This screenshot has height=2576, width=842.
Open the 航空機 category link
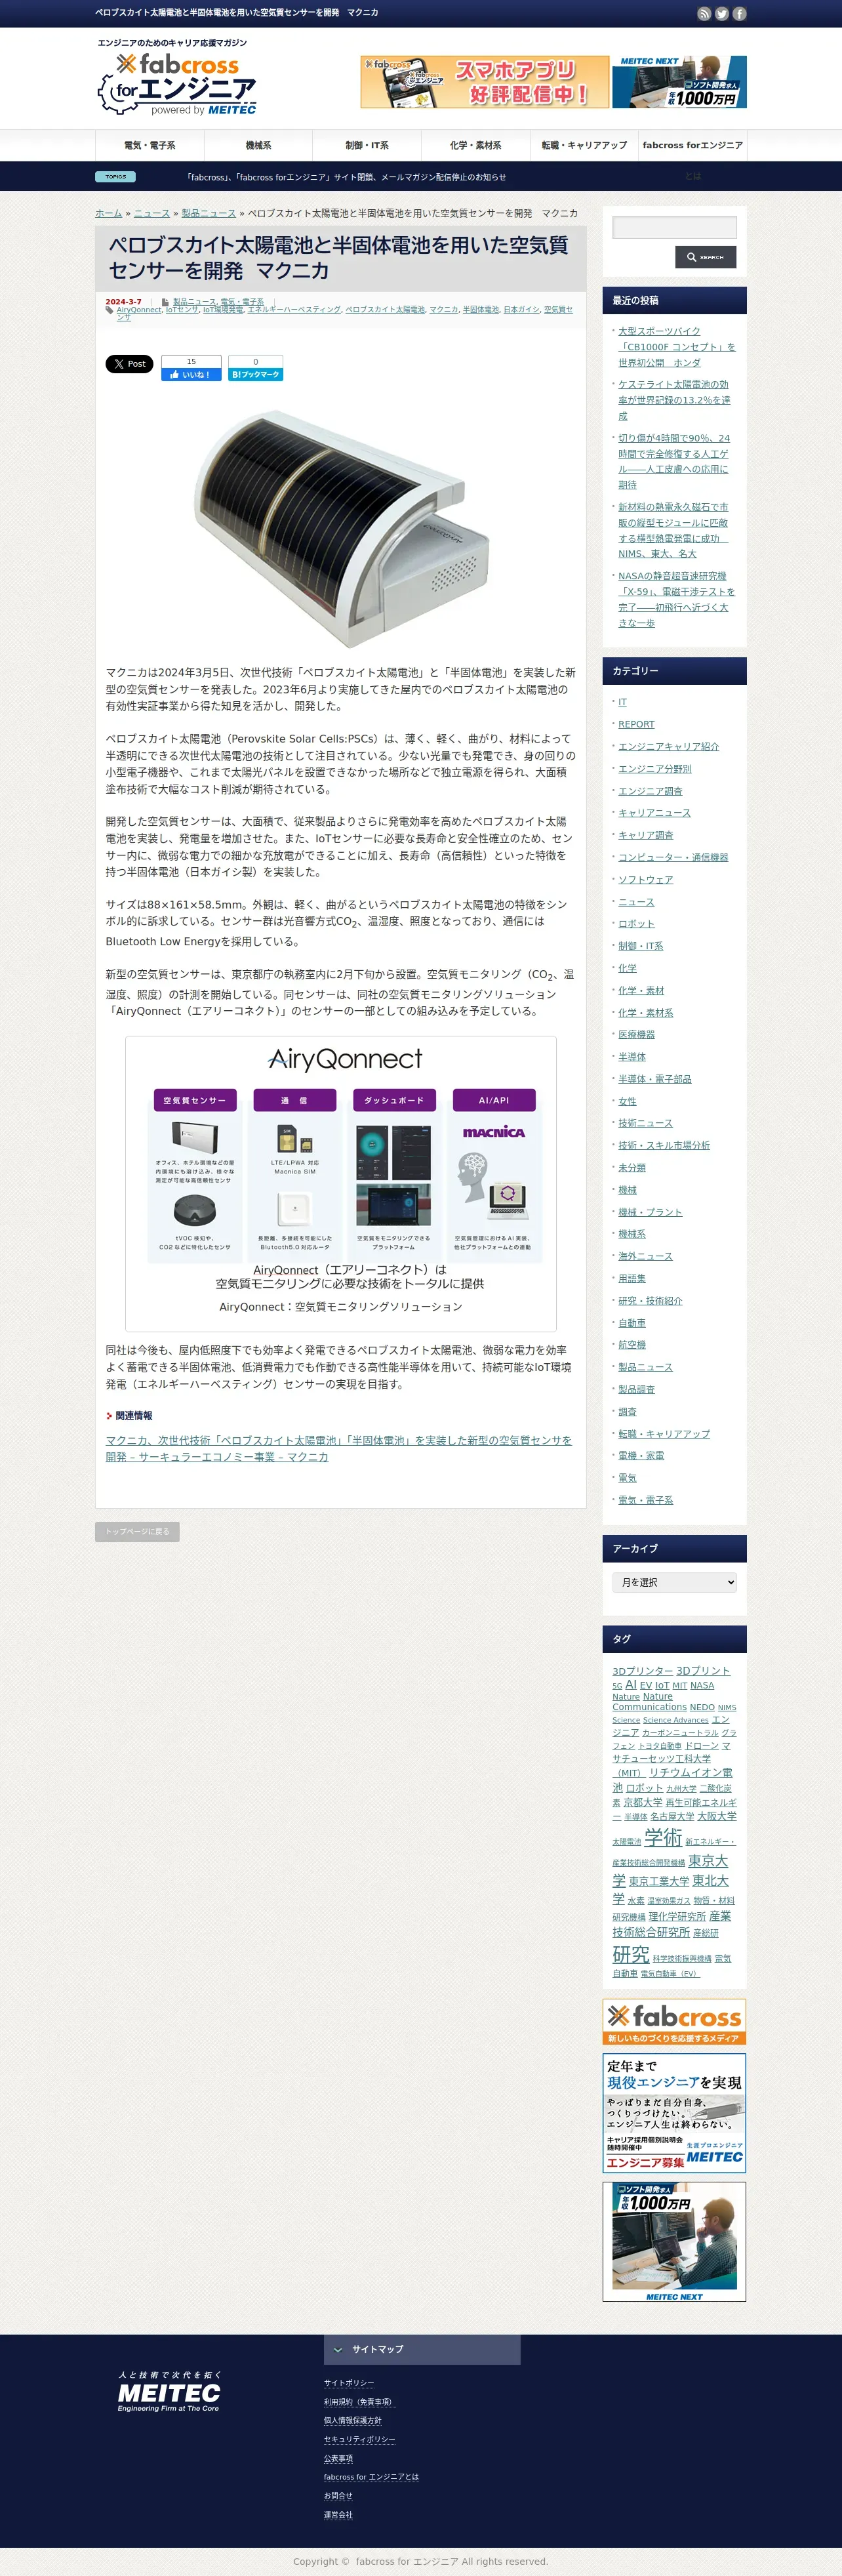632,1345
